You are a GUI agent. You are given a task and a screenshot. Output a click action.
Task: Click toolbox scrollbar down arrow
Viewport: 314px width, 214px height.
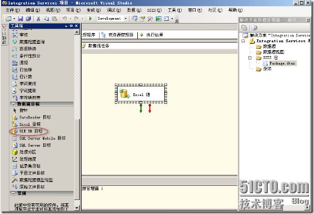[77, 208]
